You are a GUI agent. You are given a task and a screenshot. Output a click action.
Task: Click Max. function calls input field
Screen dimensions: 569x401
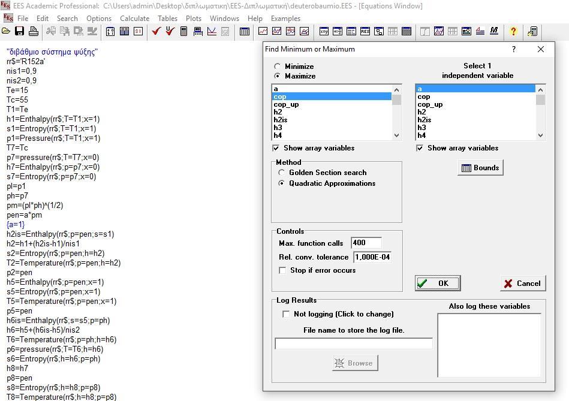click(366, 243)
